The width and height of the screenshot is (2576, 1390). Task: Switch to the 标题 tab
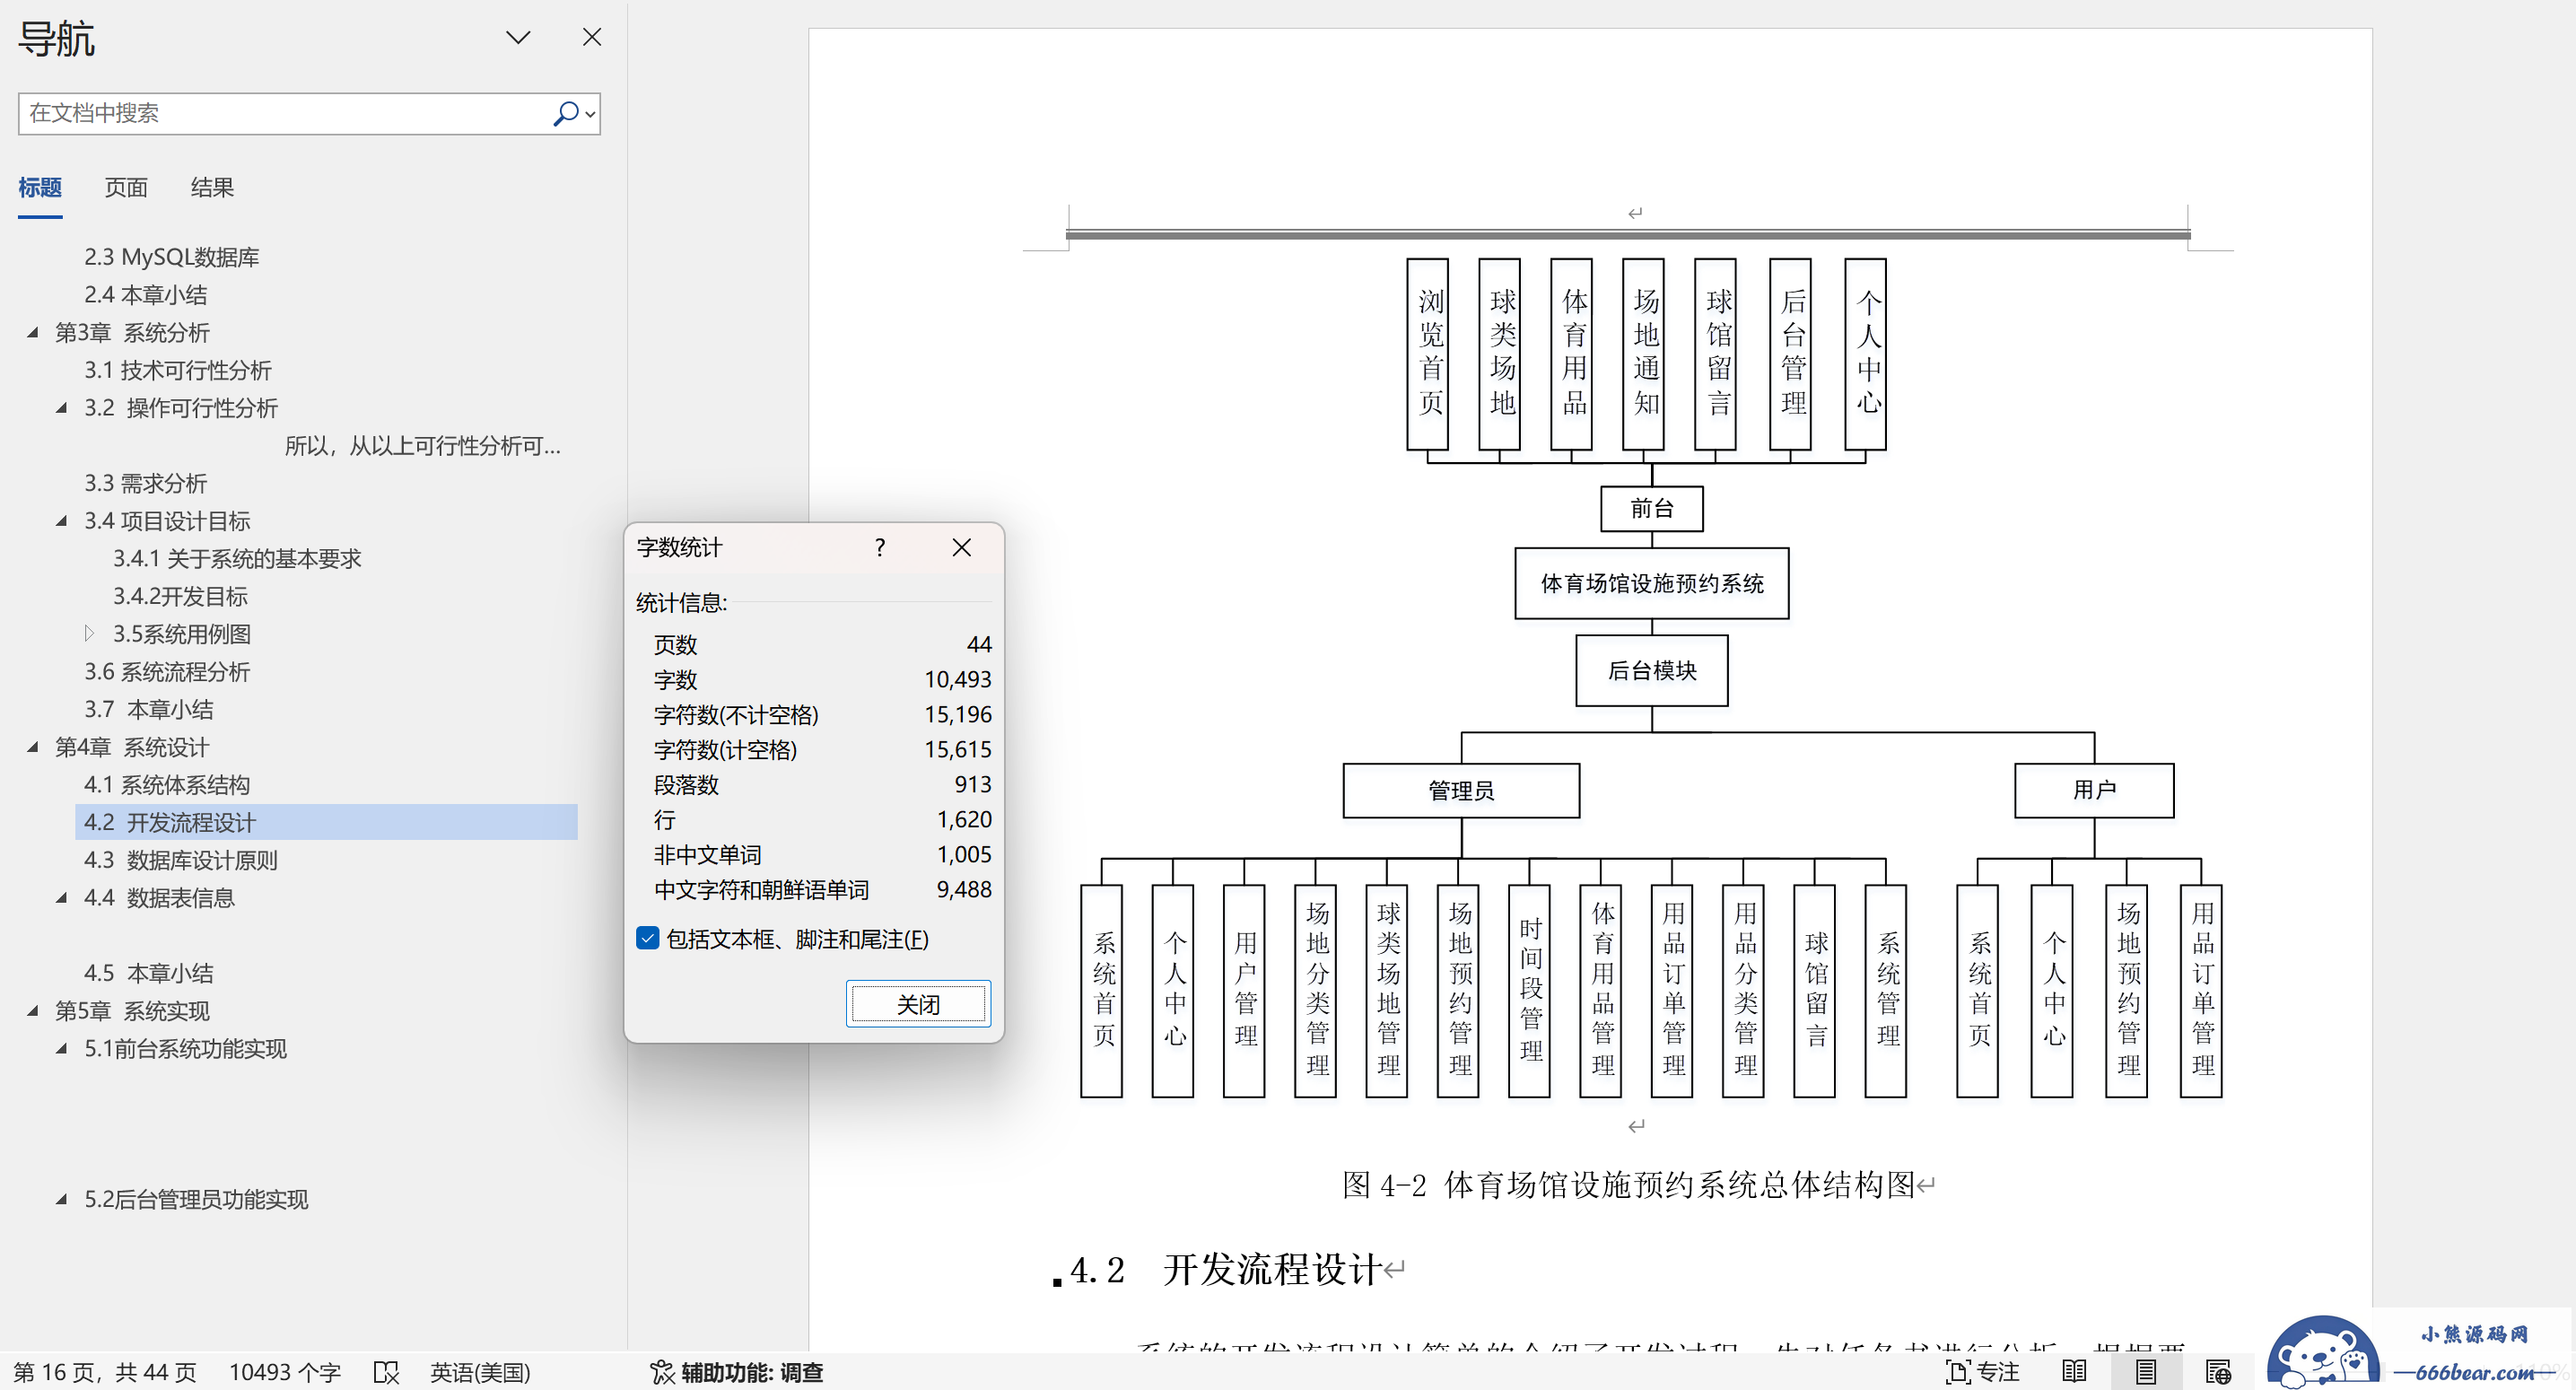(40, 187)
